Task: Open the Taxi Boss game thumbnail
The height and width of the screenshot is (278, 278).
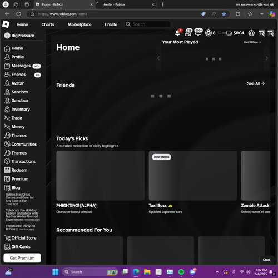Action: point(193,176)
